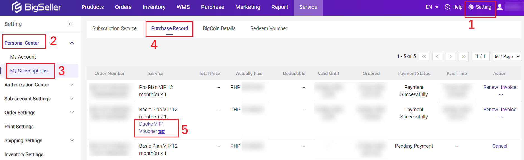Collapse the Personal Center section
Screen dimensions: 524x160
click(72, 43)
